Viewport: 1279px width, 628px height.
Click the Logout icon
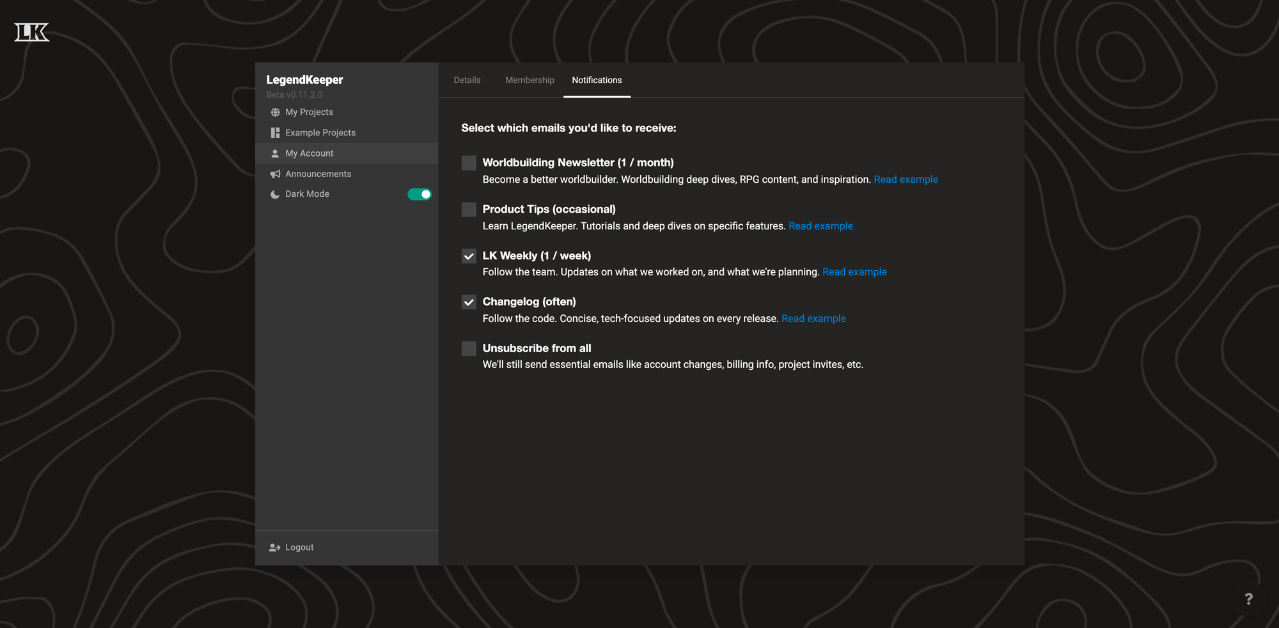click(275, 548)
